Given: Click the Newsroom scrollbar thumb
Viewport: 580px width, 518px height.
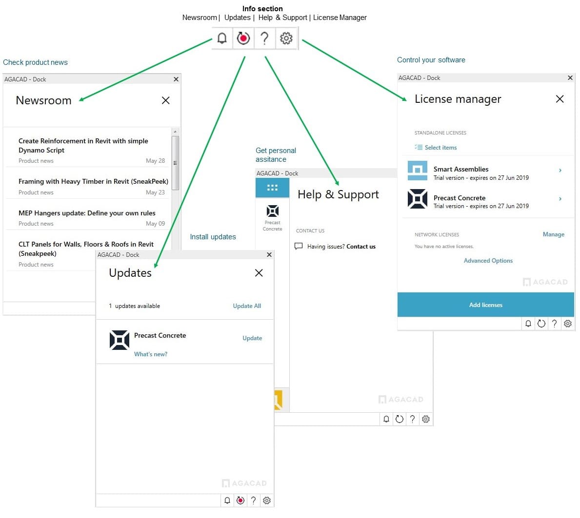Looking at the screenshot, I should pos(175,163).
